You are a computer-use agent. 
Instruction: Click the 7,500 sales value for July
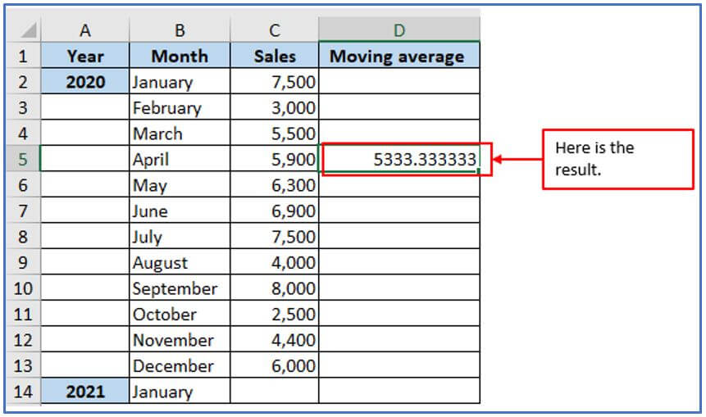(x=274, y=236)
